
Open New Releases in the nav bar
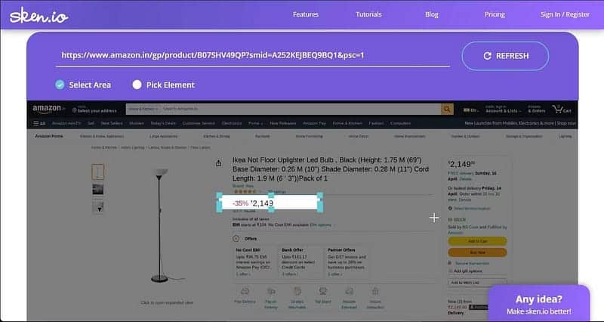(x=282, y=123)
